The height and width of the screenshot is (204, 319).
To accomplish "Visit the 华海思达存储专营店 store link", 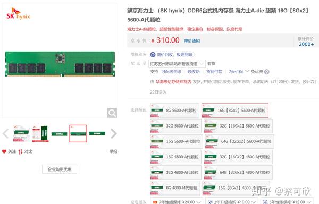I will tap(173, 82).
